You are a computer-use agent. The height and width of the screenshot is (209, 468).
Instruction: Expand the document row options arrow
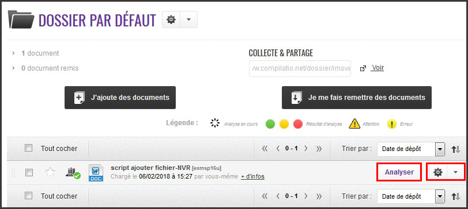455,172
